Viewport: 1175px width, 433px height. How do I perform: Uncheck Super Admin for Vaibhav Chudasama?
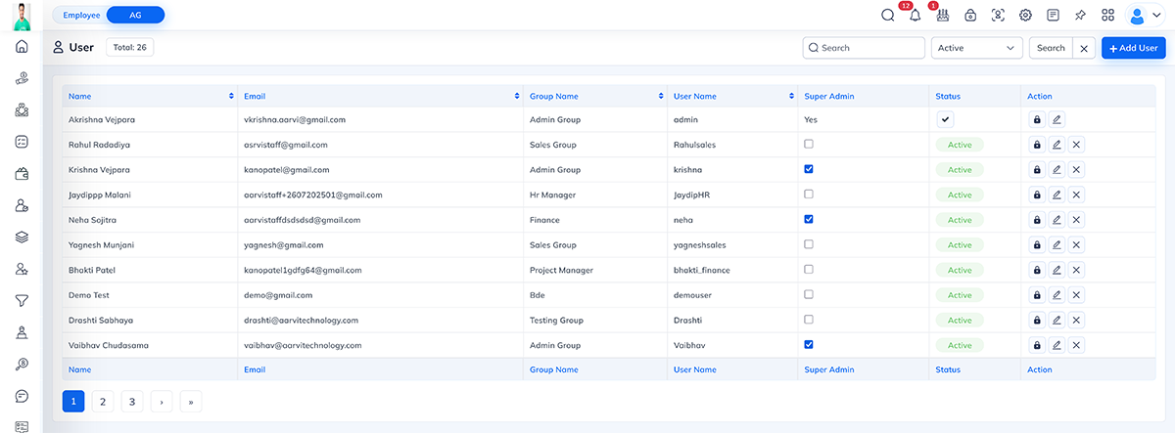(x=808, y=344)
